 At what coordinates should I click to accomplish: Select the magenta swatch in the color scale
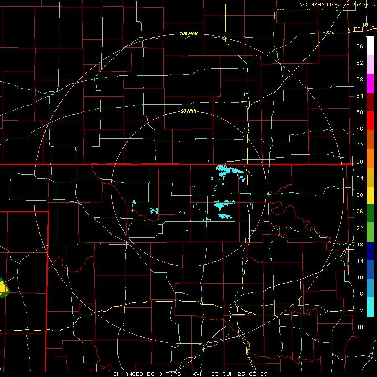click(370, 83)
